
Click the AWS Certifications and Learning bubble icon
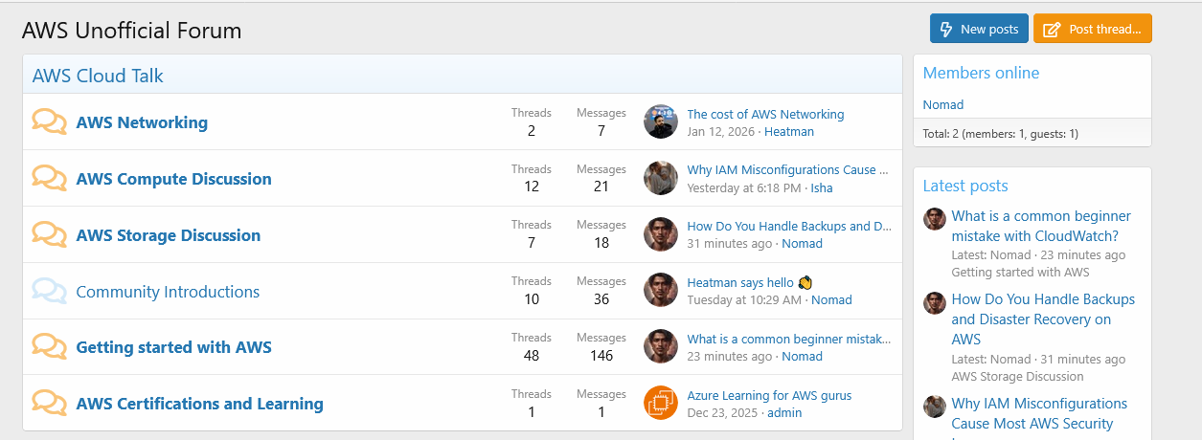[49, 403]
